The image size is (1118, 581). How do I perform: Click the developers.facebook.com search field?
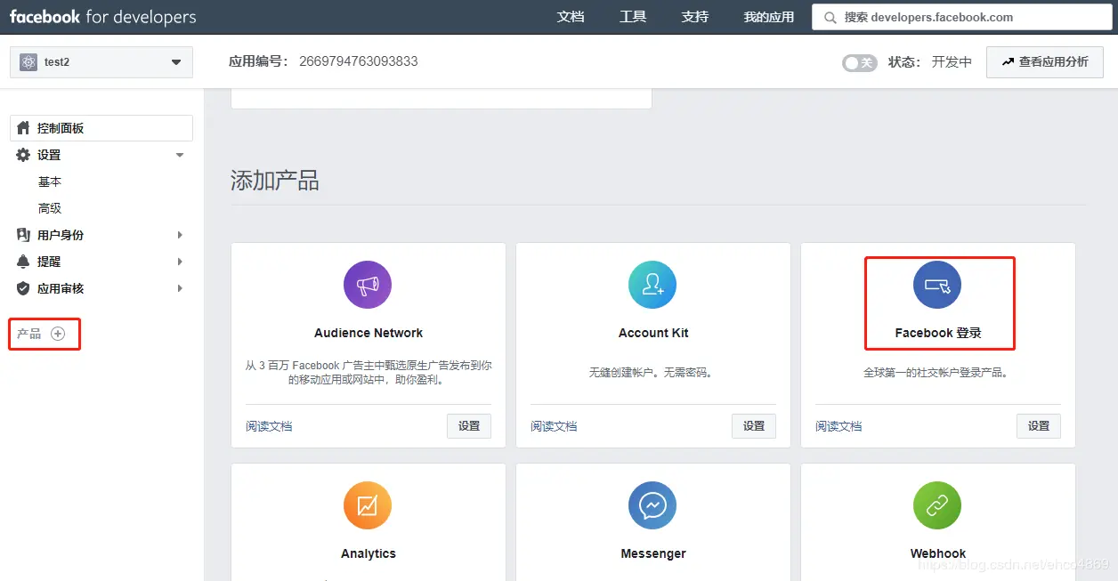tap(963, 16)
